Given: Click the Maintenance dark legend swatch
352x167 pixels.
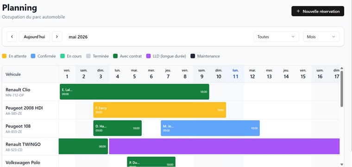Looking at the screenshot, I should (193, 56).
